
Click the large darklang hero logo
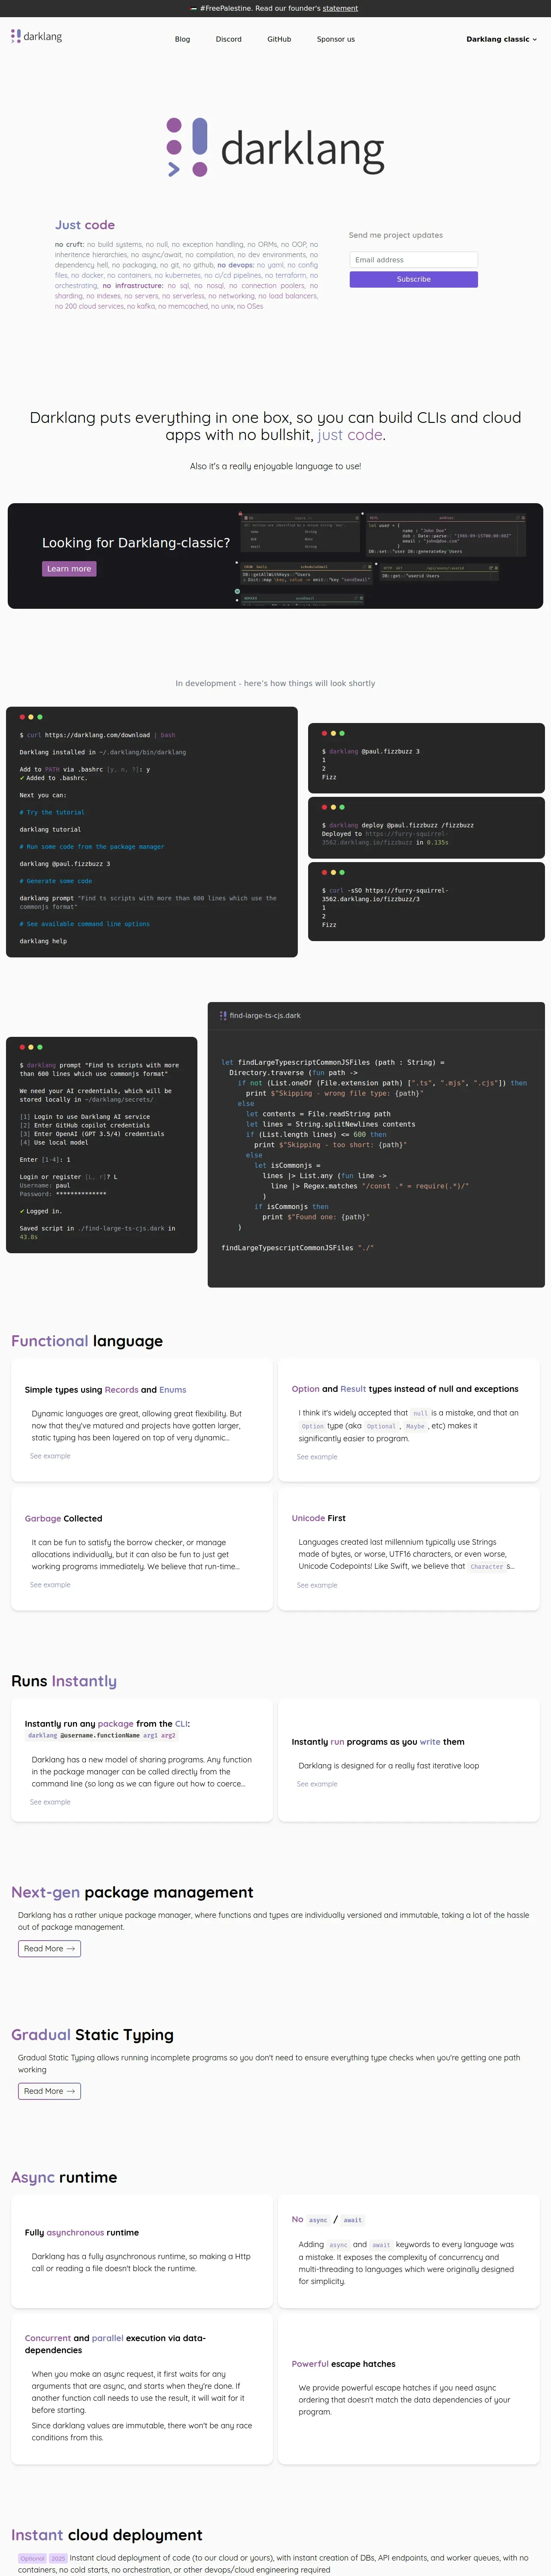pos(275,148)
